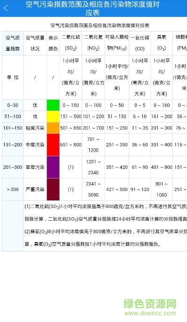Screen dimensions: 187x322
Task: Select the 空气质量状况 column header
Action: point(35,43)
